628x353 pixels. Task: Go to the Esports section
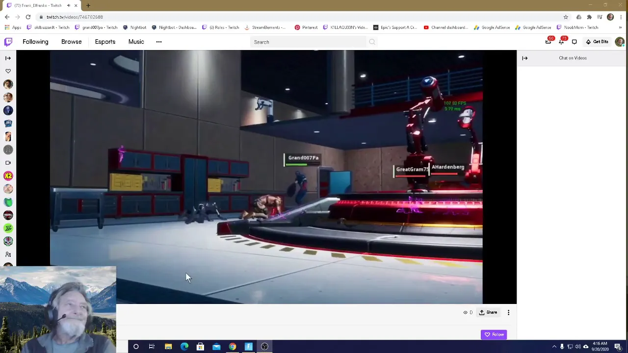(x=105, y=42)
